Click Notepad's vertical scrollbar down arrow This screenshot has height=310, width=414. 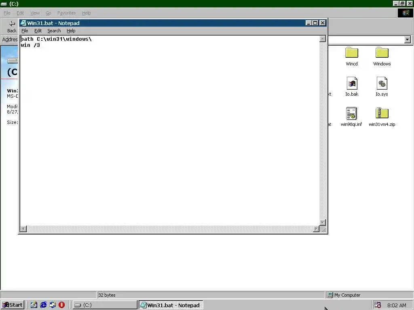(322, 222)
